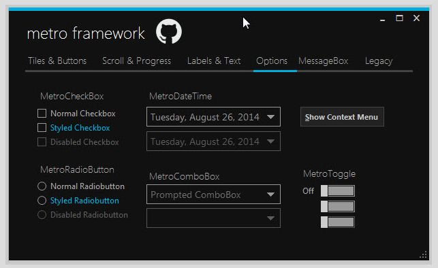The height and width of the screenshot is (268, 438).
Task: Click the disabled date picker arrow
Action: coord(270,141)
